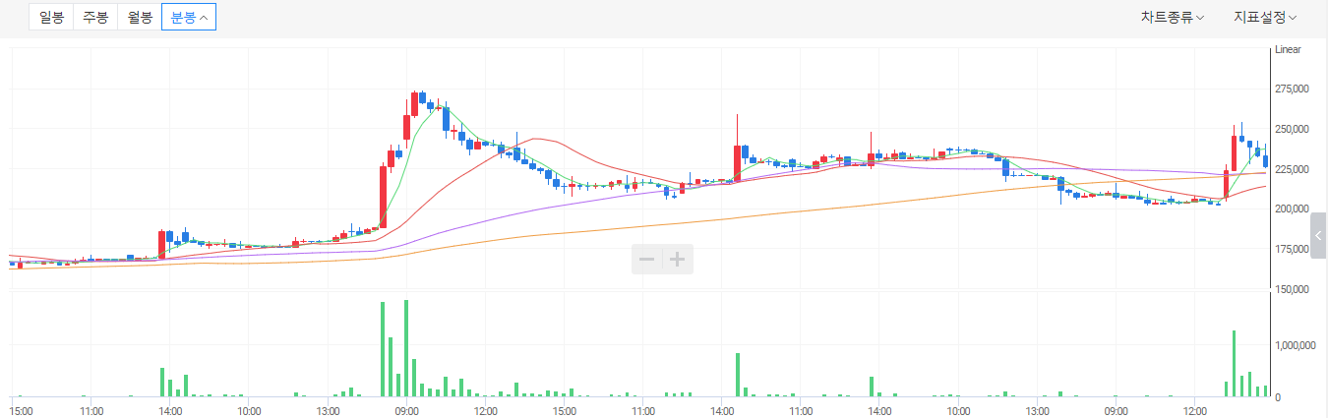Switch to the 월봉 monthly chart tab

139,18
